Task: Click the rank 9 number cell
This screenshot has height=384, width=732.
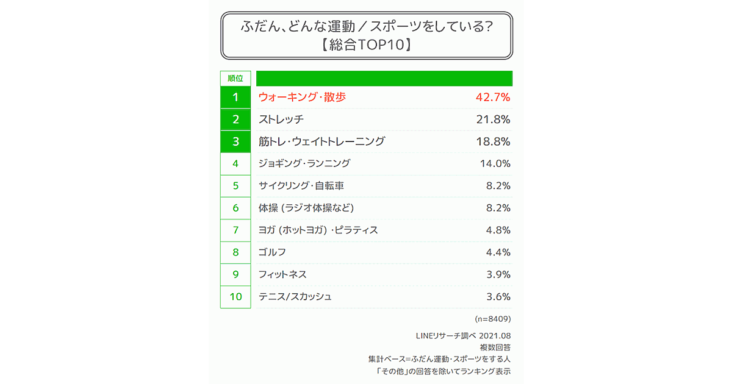Action: (235, 275)
